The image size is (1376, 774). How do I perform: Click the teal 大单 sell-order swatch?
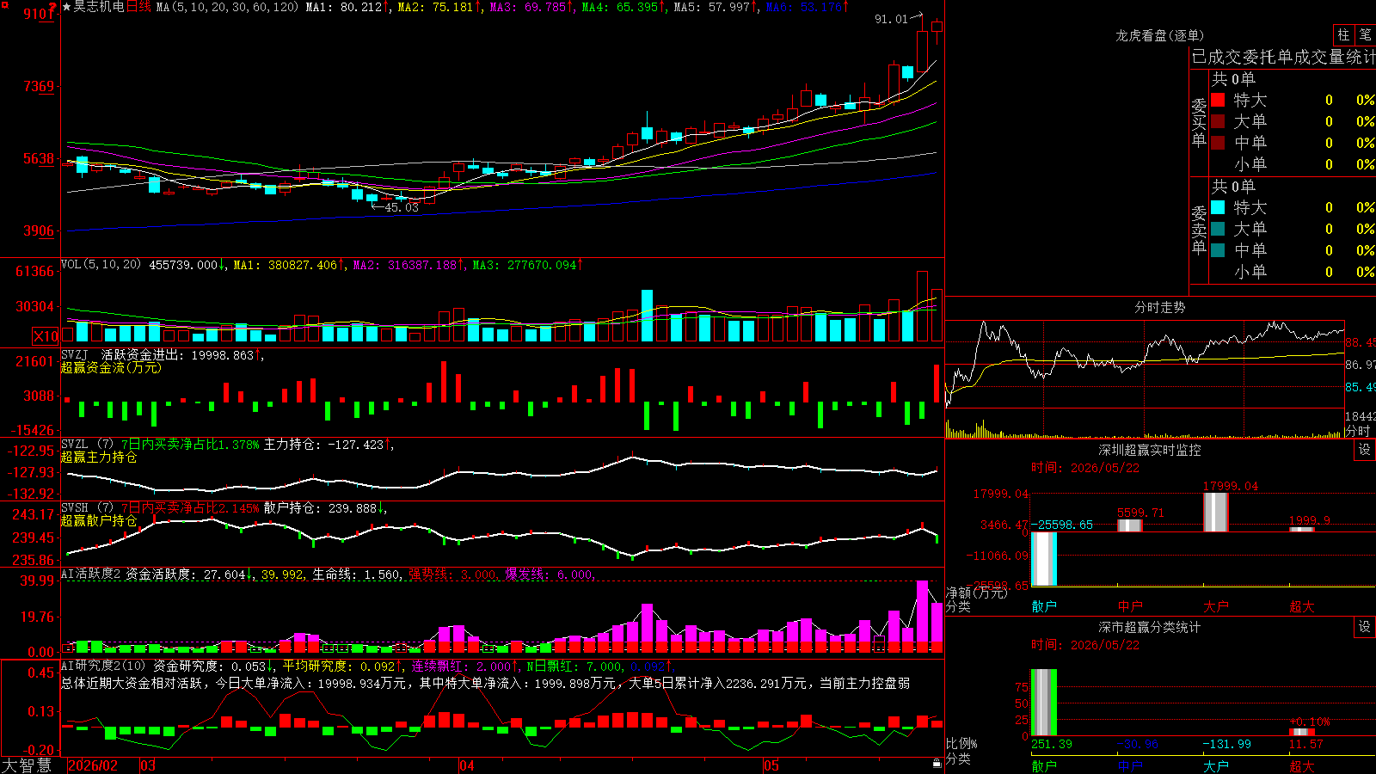click(1218, 229)
